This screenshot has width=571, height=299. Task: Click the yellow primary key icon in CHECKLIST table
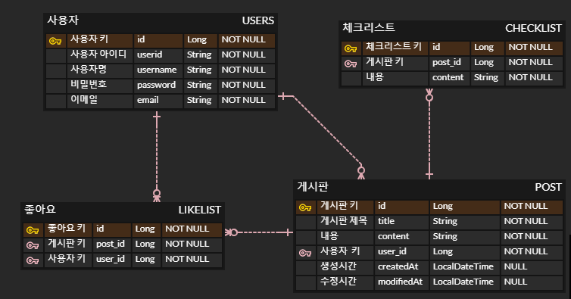click(351, 48)
